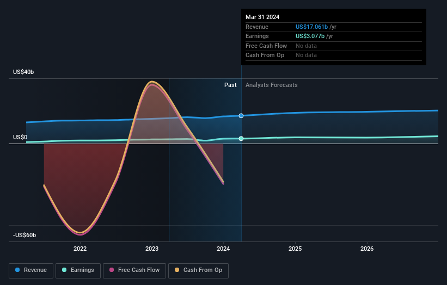The height and width of the screenshot is (285, 447).
Task: Click the 2023 x-axis label
Action: click(x=152, y=249)
